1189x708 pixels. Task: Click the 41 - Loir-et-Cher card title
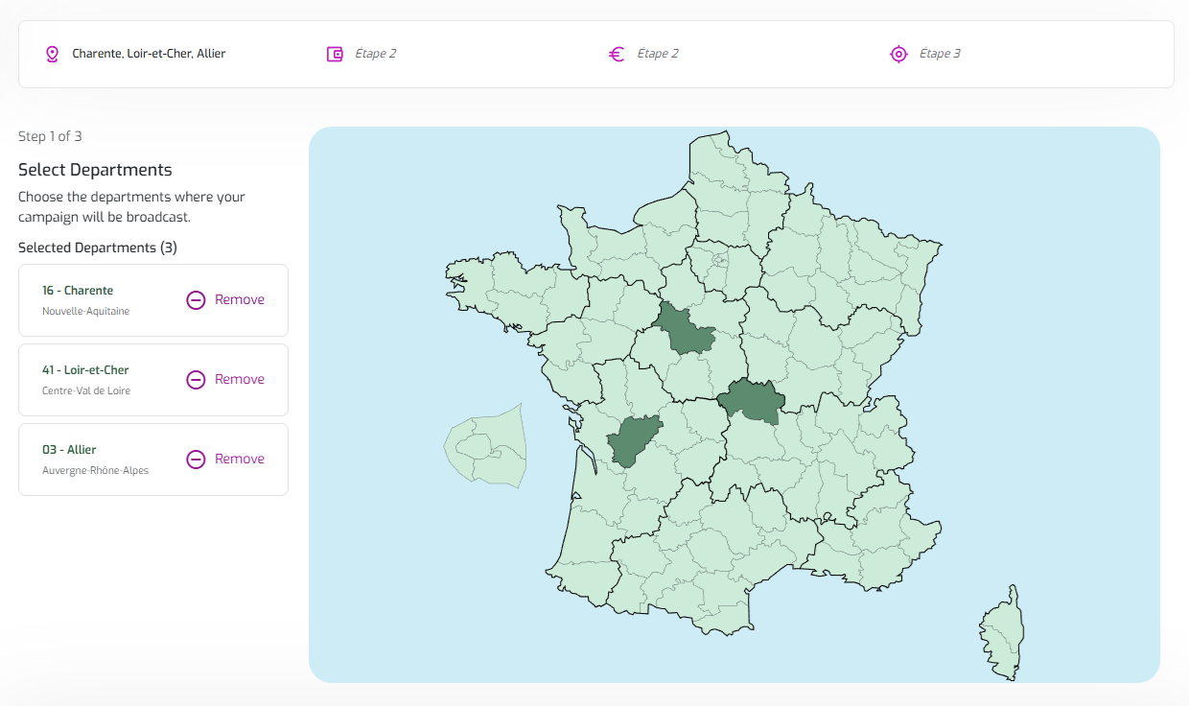point(85,370)
